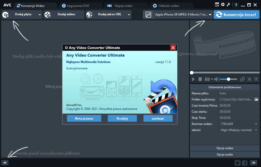Open Jakość High dropdown

point(239,130)
